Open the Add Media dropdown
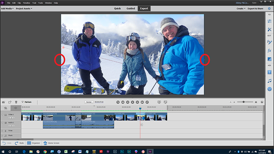This screenshot has width=274, height=154. tap(7, 8)
